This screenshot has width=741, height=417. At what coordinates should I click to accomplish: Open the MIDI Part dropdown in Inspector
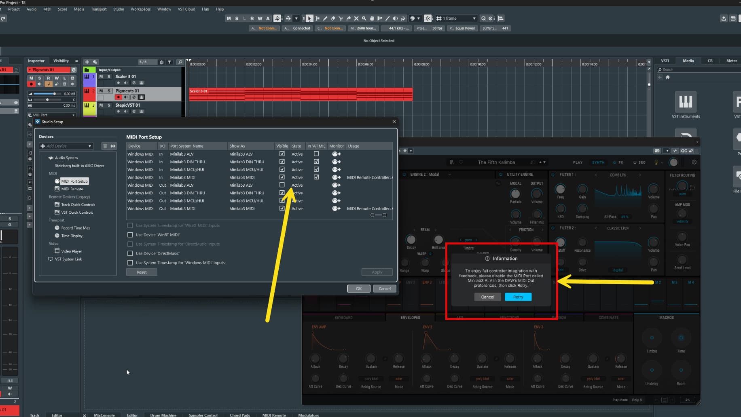pos(51,115)
